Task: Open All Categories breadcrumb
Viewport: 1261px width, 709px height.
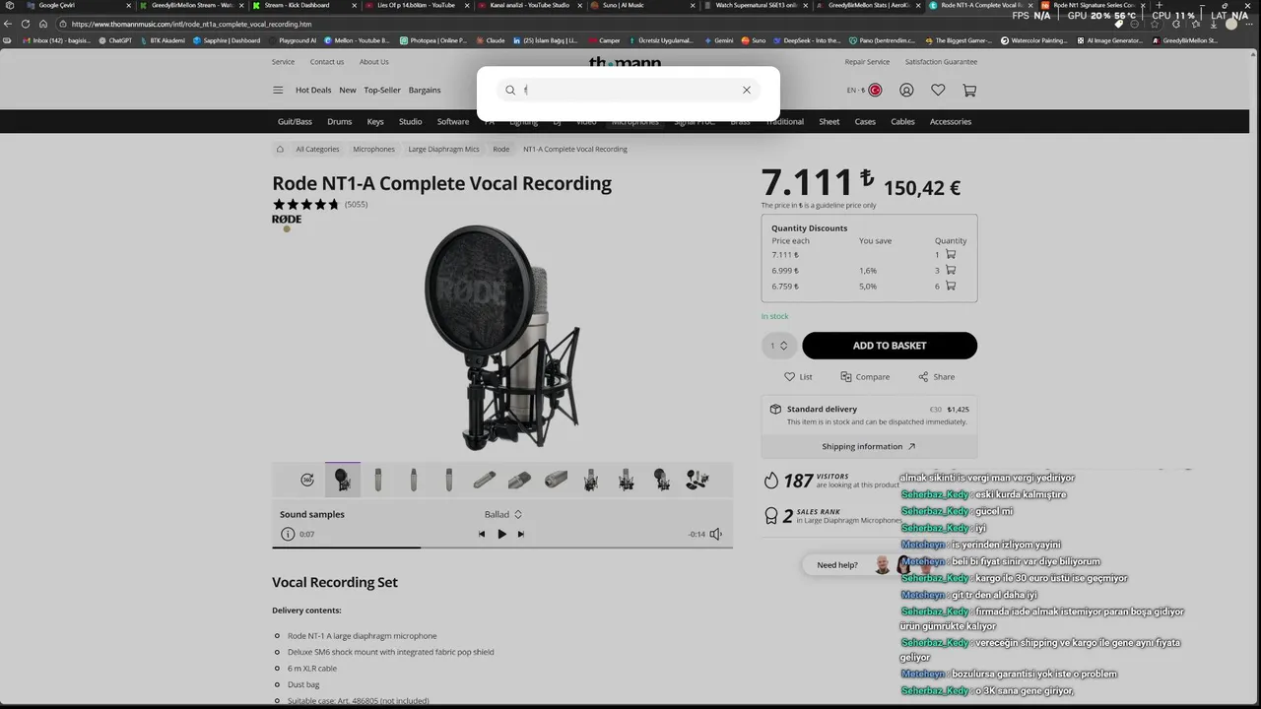Action: 317,149
